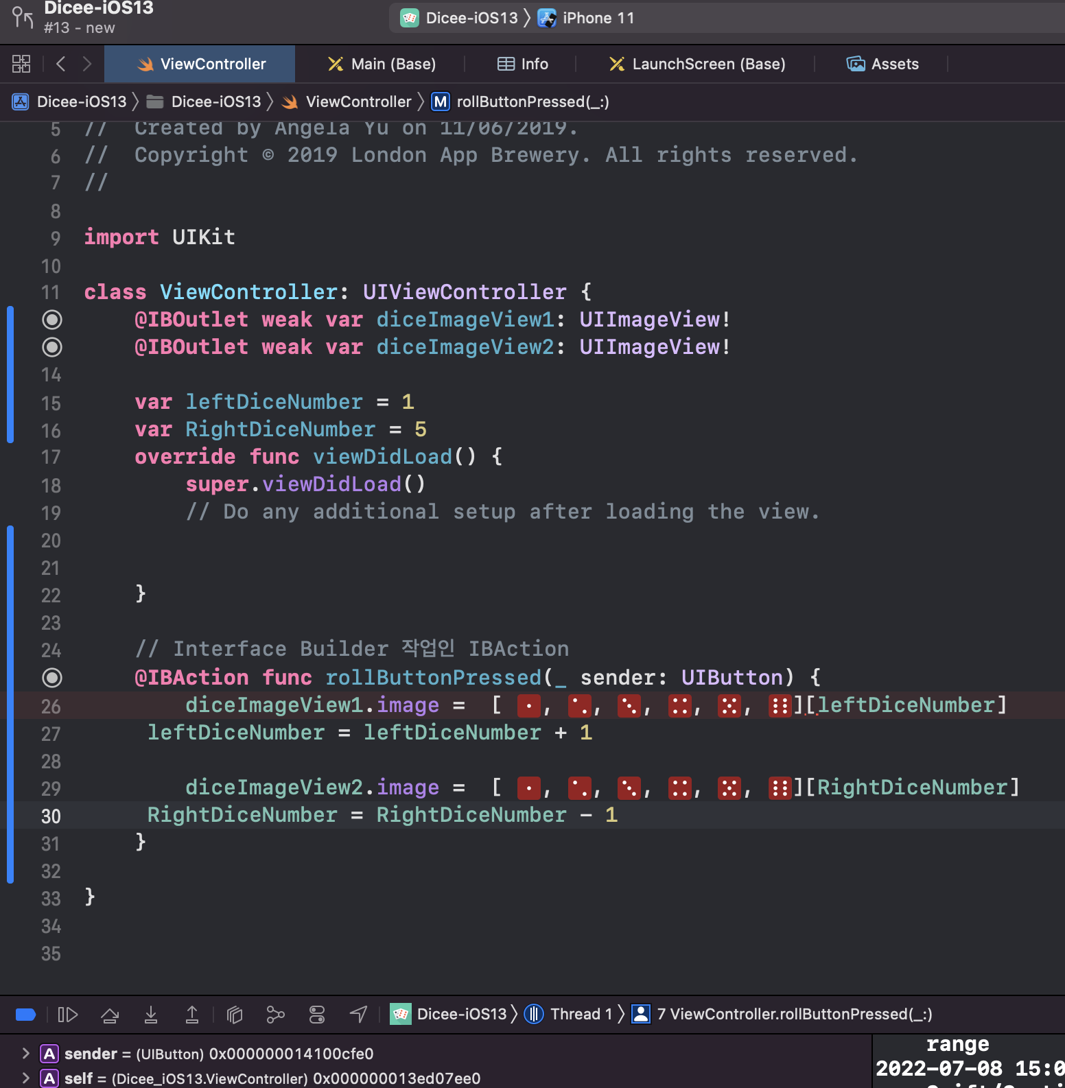Click six-dot dice literal on line 26
Viewport: 1065px width, 1088px height.
coord(780,705)
